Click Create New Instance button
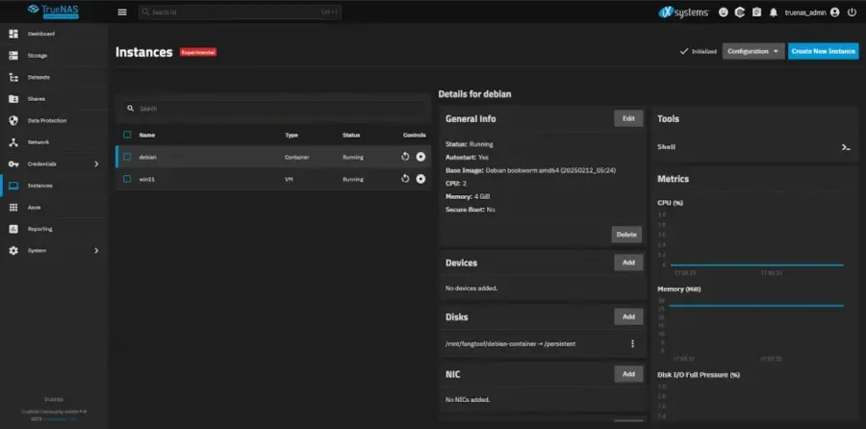 pyautogui.click(x=824, y=51)
